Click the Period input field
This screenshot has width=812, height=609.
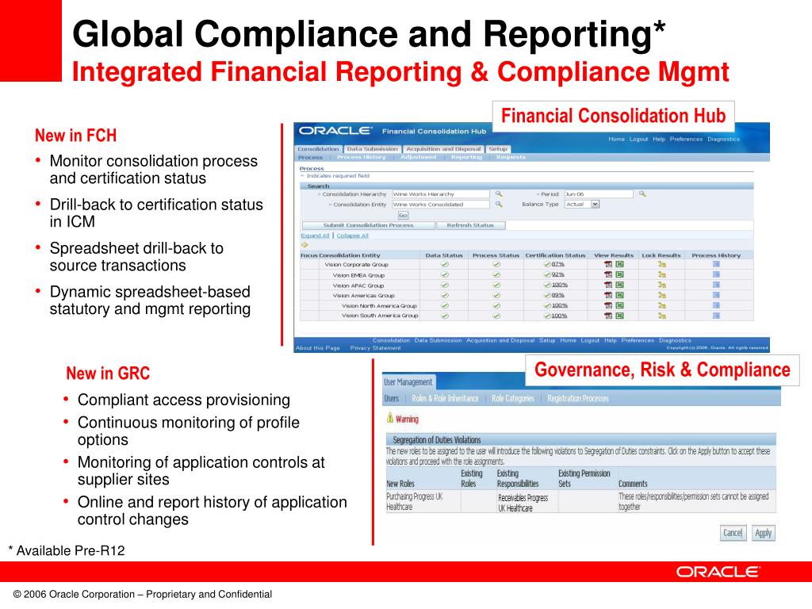[598, 193]
